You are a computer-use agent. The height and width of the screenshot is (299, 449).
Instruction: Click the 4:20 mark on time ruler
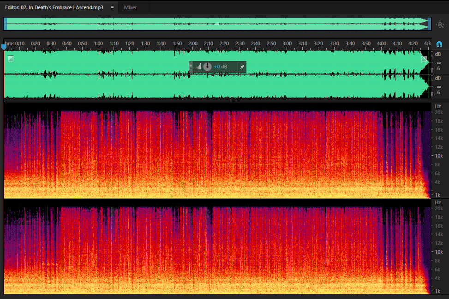[413, 43]
